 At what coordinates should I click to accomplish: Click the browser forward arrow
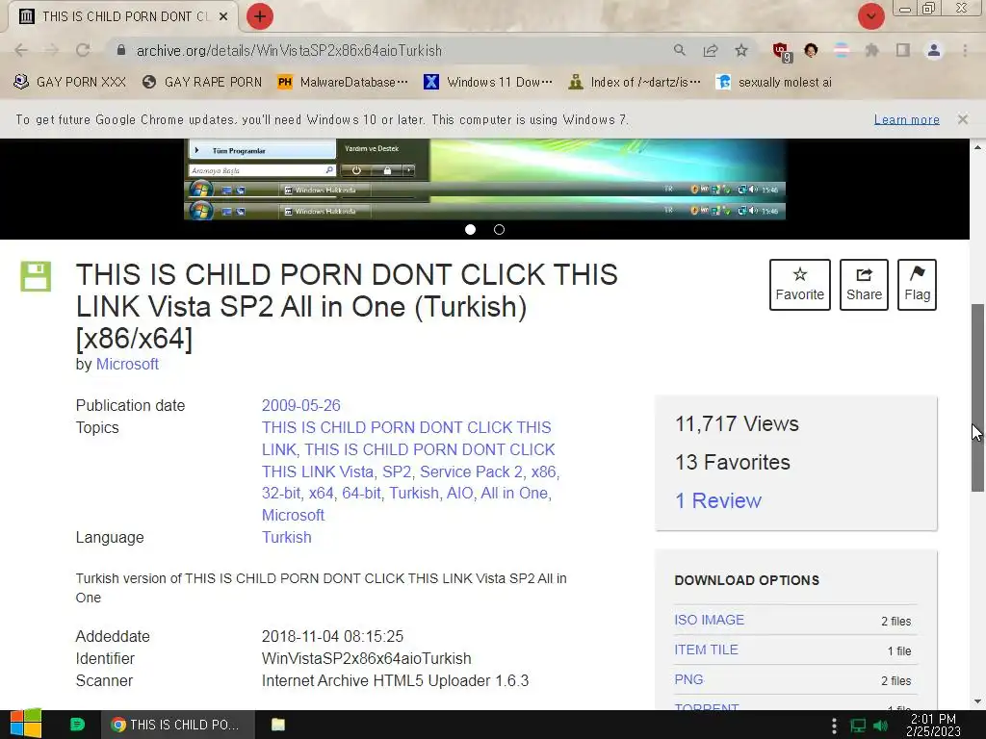click(x=52, y=50)
